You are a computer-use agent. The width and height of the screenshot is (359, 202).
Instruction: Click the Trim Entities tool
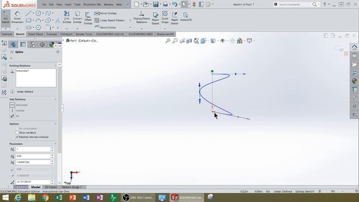click(67, 17)
